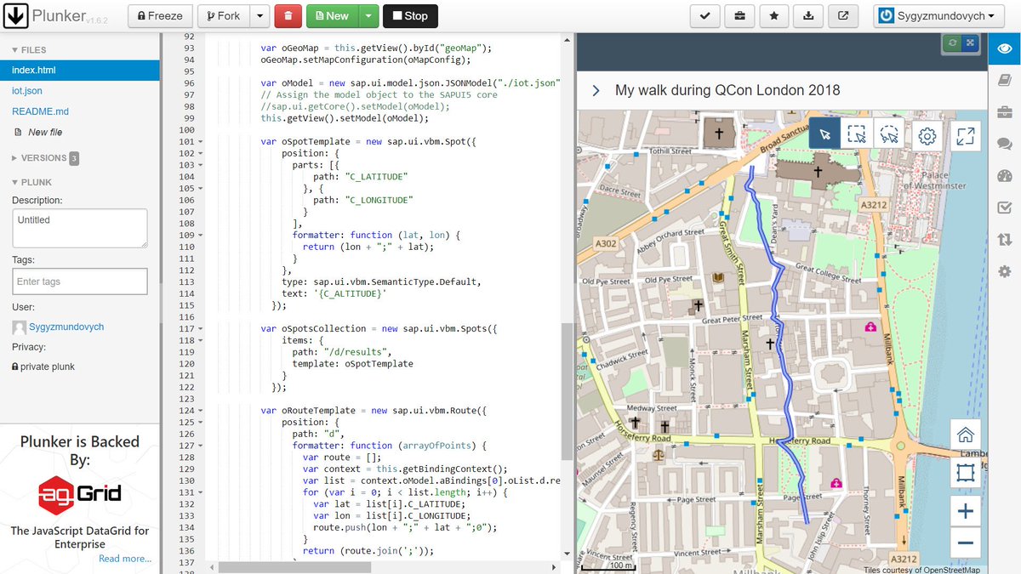Screen dimensions: 1021x574
Task: Click the Description text box
Action: [x=80, y=229]
